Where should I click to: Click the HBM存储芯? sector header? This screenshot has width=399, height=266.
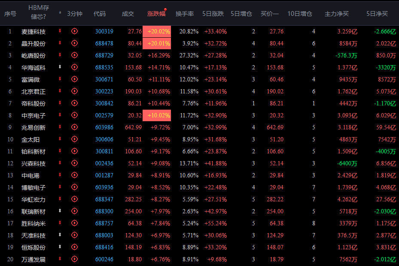[x=38, y=12]
